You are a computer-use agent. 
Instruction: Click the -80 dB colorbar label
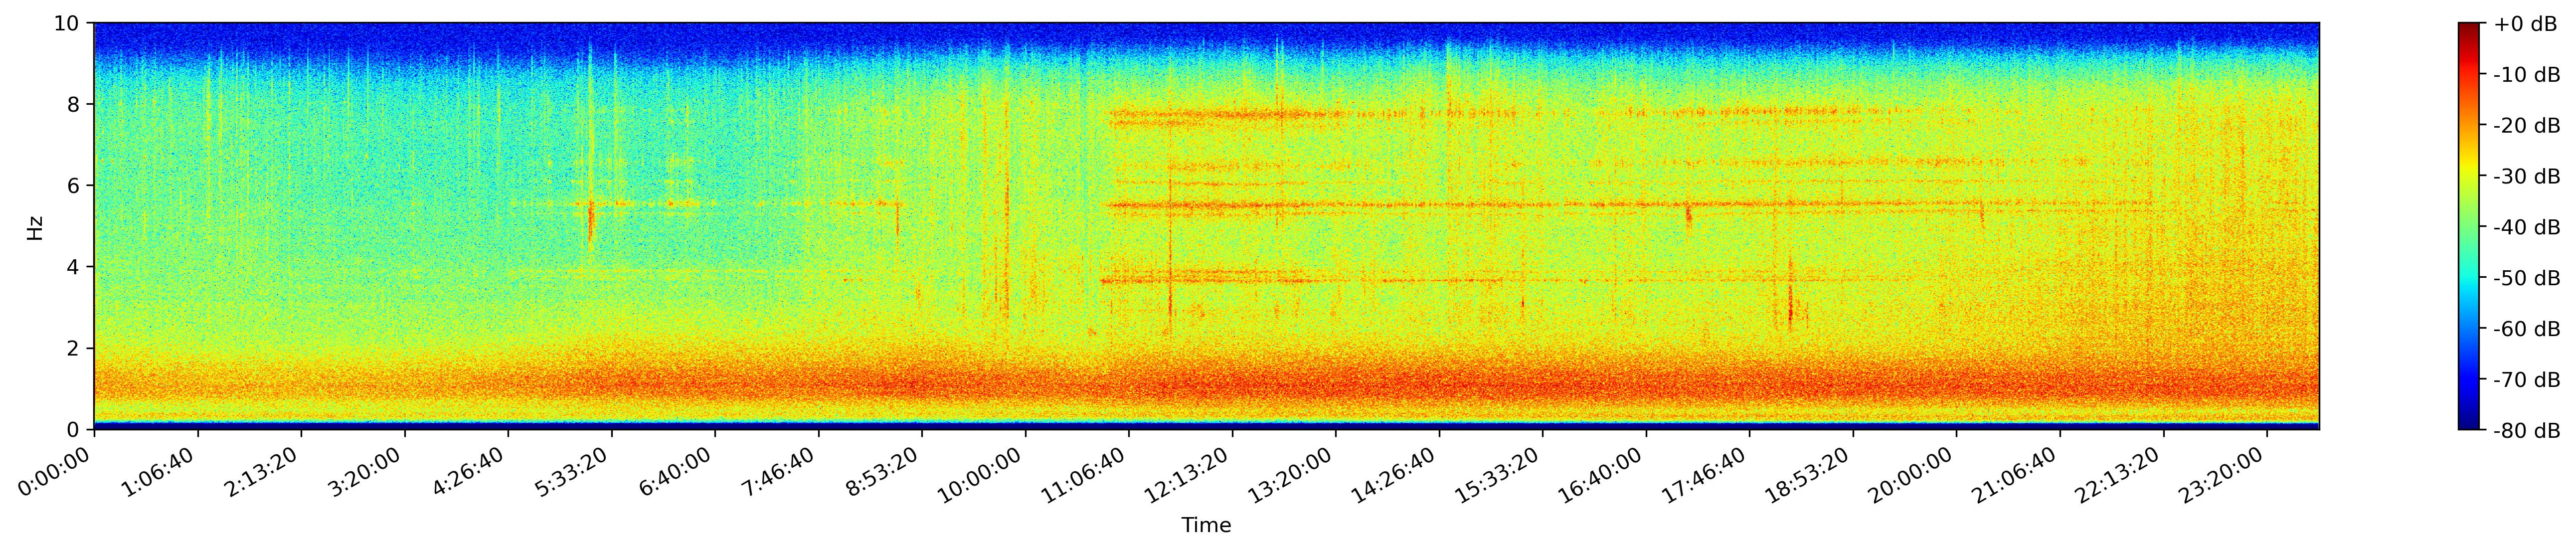2526,431
